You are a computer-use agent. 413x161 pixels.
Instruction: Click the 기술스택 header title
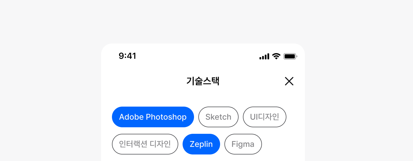[203, 81]
